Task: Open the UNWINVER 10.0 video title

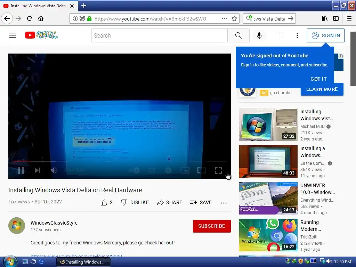Action: [317, 189]
